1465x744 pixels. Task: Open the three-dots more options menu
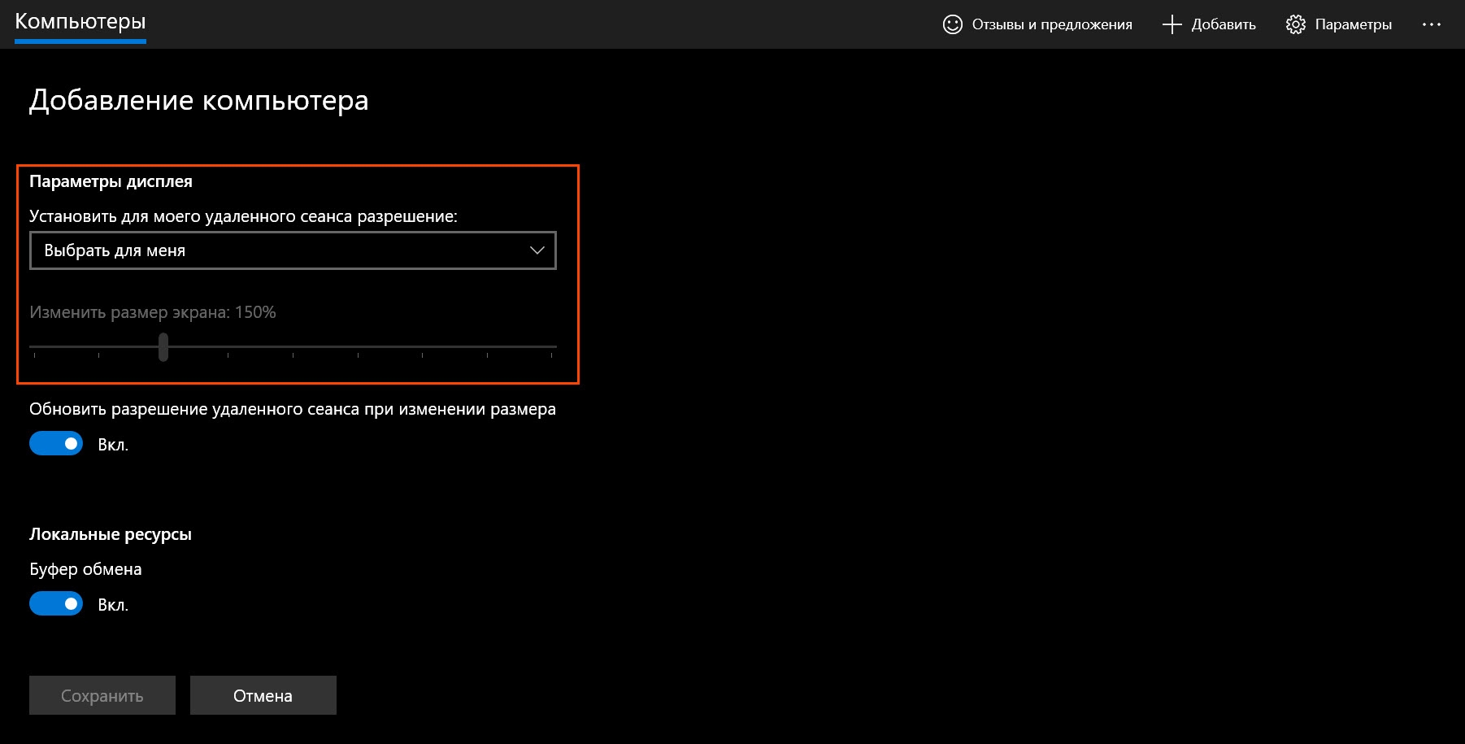1431,24
